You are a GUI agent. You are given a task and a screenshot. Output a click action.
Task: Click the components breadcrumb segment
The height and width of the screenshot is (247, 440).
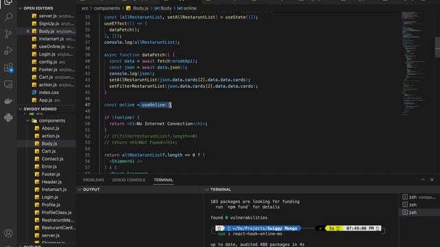pos(107,8)
